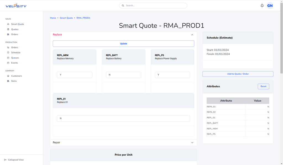Reset the Attributes table
283x165 pixels.
click(263, 86)
